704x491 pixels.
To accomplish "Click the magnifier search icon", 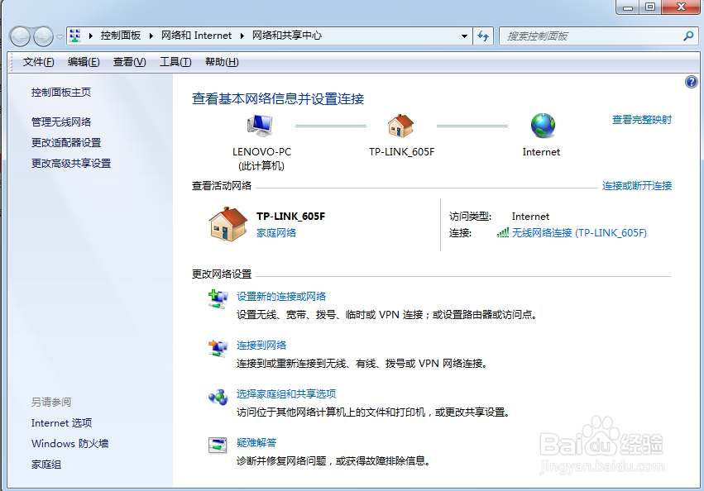I will click(688, 36).
